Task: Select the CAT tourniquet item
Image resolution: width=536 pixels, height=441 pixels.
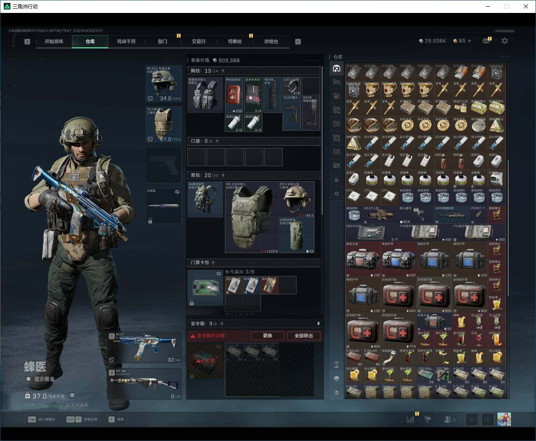Action: pos(292,86)
